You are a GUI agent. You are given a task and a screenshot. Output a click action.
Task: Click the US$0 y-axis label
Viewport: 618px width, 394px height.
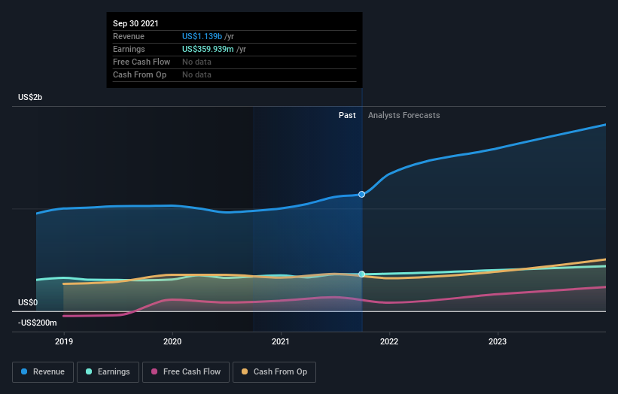[28, 303]
